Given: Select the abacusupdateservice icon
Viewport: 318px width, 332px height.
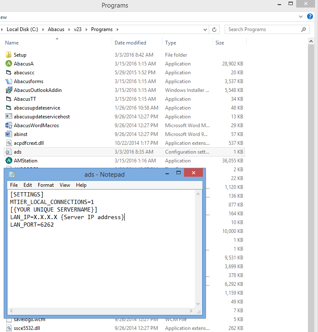Looking at the screenshot, I should click(x=8, y=108).
